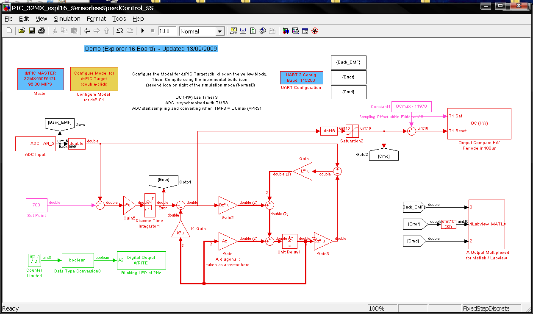Select the UART 2 Config block
Image resolution: width=533 pixels, height=314 pixels.
click(301, 78)
